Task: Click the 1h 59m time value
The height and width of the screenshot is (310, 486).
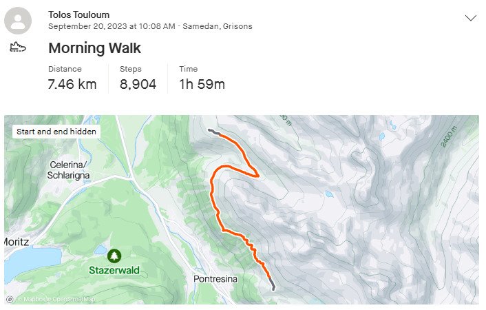Action: coord(202,84)
